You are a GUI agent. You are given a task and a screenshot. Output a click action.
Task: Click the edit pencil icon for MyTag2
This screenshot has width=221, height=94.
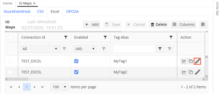(x=198, y=72)
